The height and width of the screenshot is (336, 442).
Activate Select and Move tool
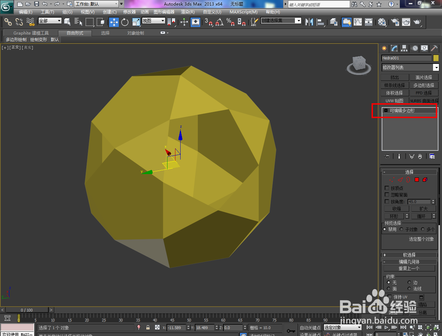click(114, 22)
